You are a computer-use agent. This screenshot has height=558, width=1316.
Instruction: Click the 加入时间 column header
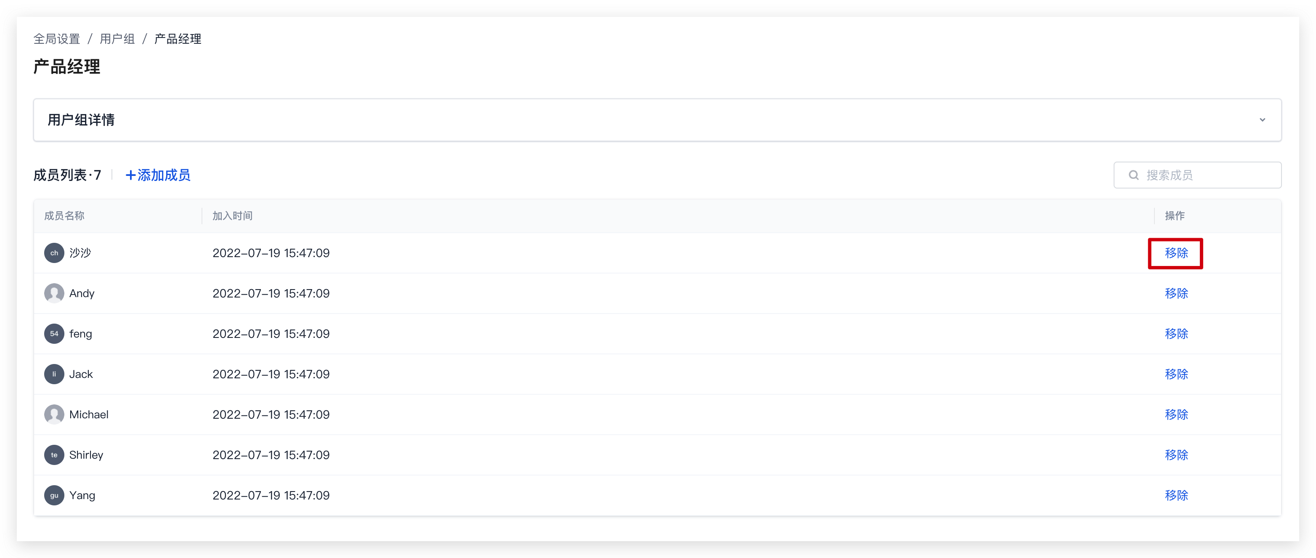(232, 215)
